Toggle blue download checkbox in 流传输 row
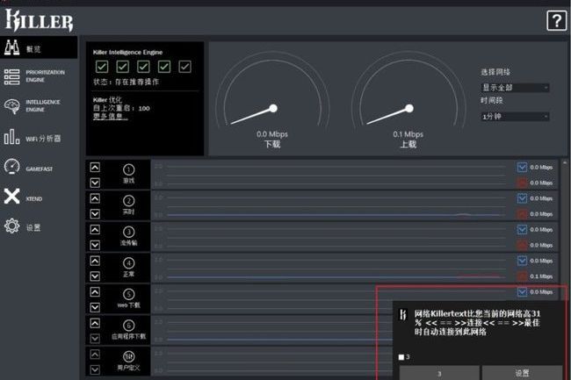Image resolution: width=571 pixels, height=380 pixels. (x=522, y=229)
